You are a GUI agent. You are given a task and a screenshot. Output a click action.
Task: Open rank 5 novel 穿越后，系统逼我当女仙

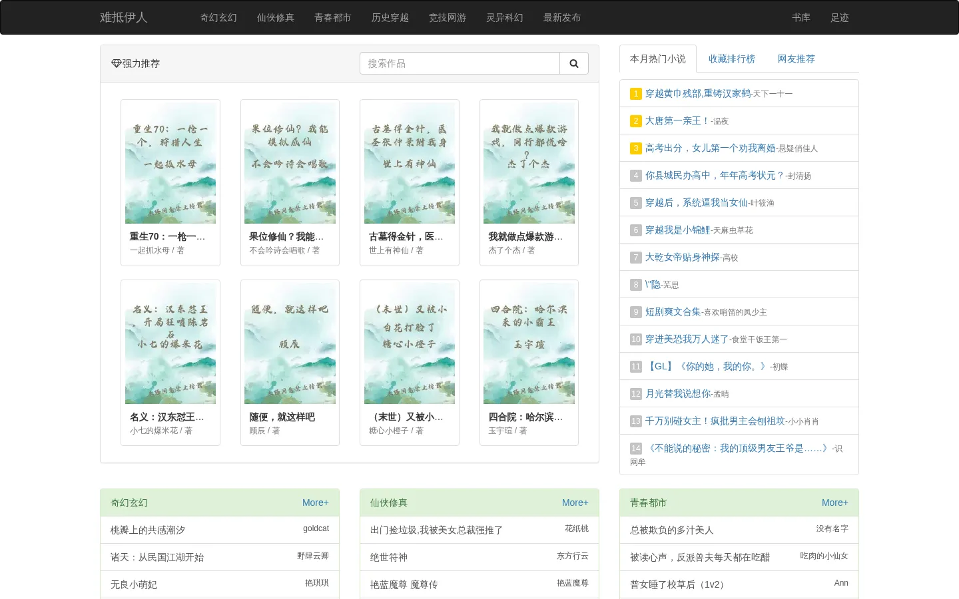pos(696,202)
